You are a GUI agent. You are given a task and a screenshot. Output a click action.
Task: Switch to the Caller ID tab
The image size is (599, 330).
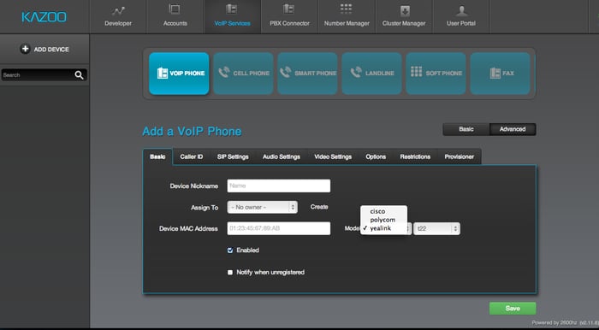click(x=192, y=156)
